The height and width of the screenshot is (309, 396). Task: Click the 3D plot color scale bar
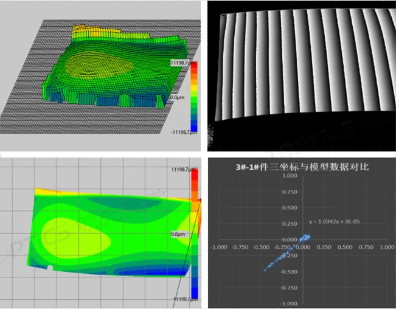194,97
